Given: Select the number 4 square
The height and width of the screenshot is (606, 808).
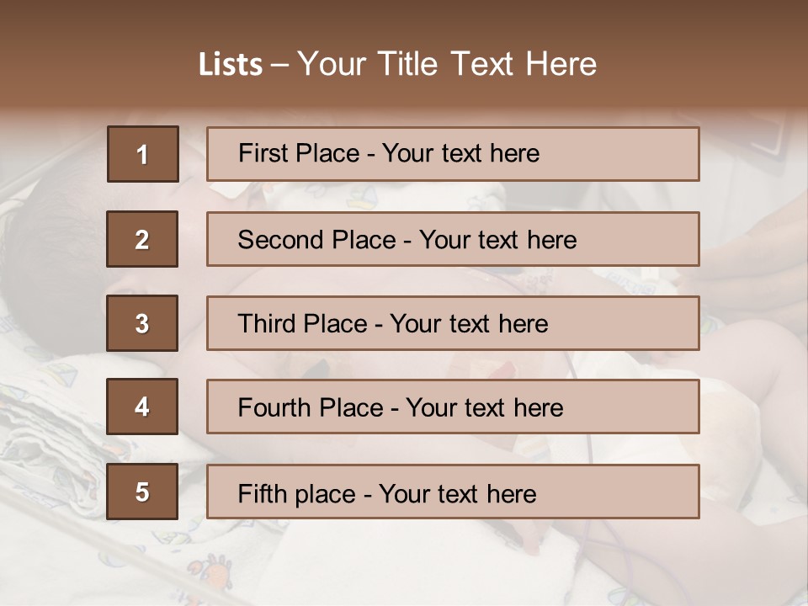Looking at the screenshot, I should point(142,407).
